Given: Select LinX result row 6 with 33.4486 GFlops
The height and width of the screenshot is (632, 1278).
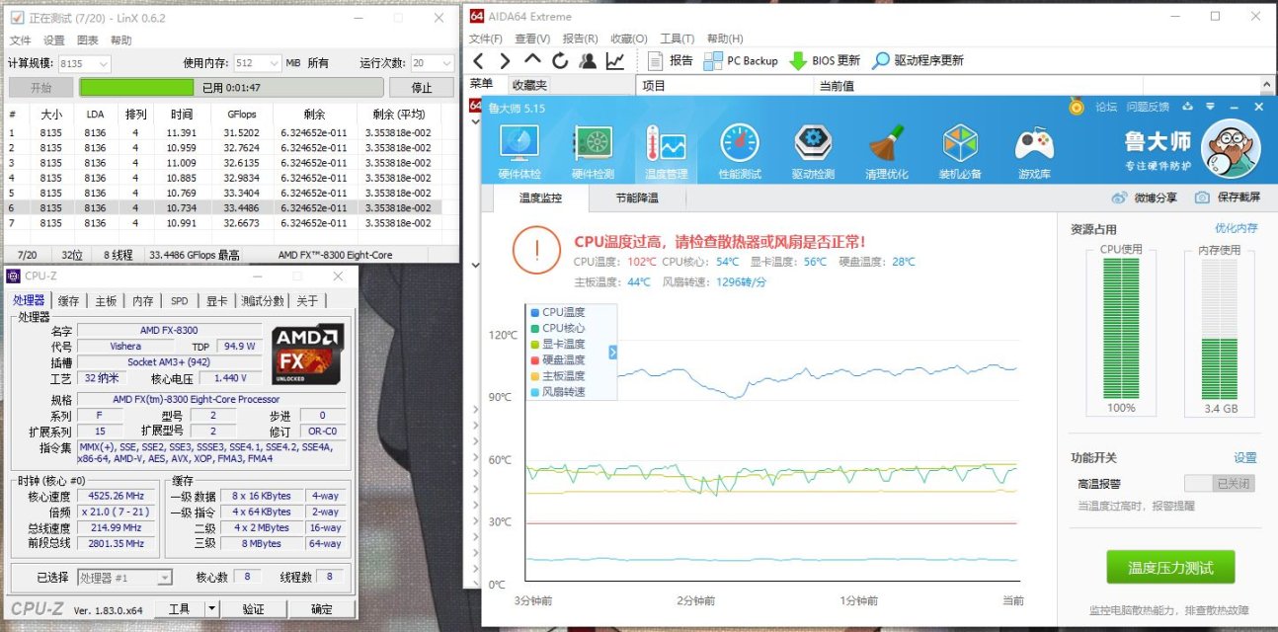Looking at the screenshot, I should click(231, 207).
